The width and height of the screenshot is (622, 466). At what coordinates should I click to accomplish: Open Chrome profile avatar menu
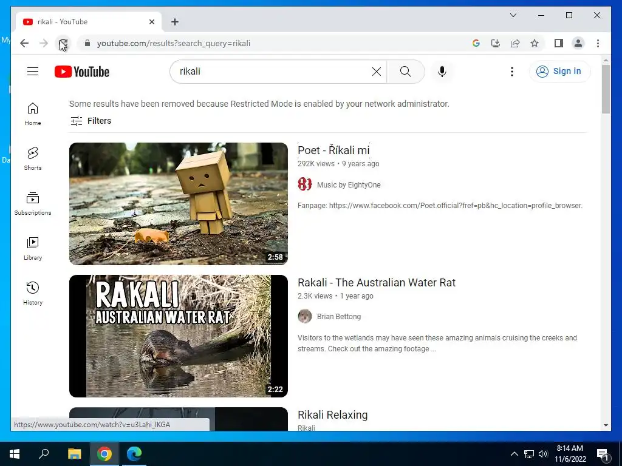(578, 43)
